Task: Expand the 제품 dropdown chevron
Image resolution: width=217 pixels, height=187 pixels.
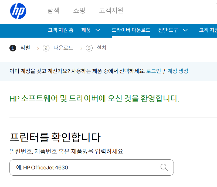Action: (98, 30)
